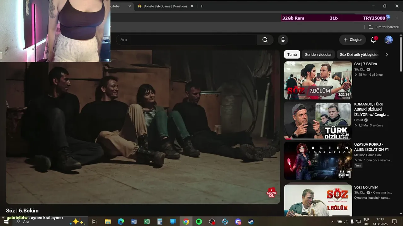403x226 pixels.
Task: Close the Donate ByNoGame tab
Action: click(x=192, y=6)
